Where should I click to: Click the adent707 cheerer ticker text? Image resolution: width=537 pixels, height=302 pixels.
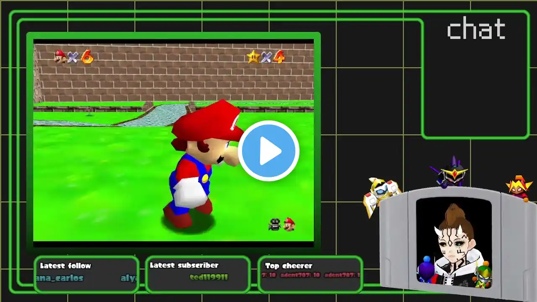click(x=300, y=275)
